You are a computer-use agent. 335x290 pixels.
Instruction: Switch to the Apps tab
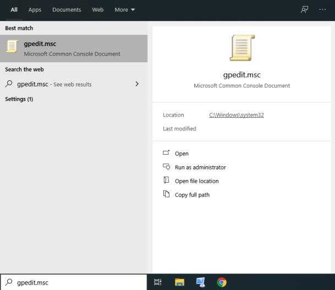pyautogui.click(x=35, y=9)
